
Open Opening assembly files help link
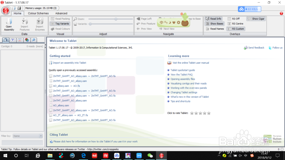pos(182,79)
